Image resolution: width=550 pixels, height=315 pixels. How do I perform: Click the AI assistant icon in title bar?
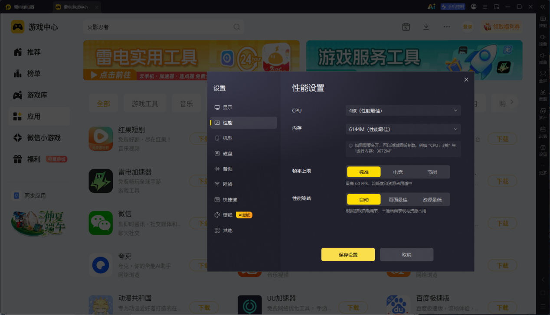(431, 6)
